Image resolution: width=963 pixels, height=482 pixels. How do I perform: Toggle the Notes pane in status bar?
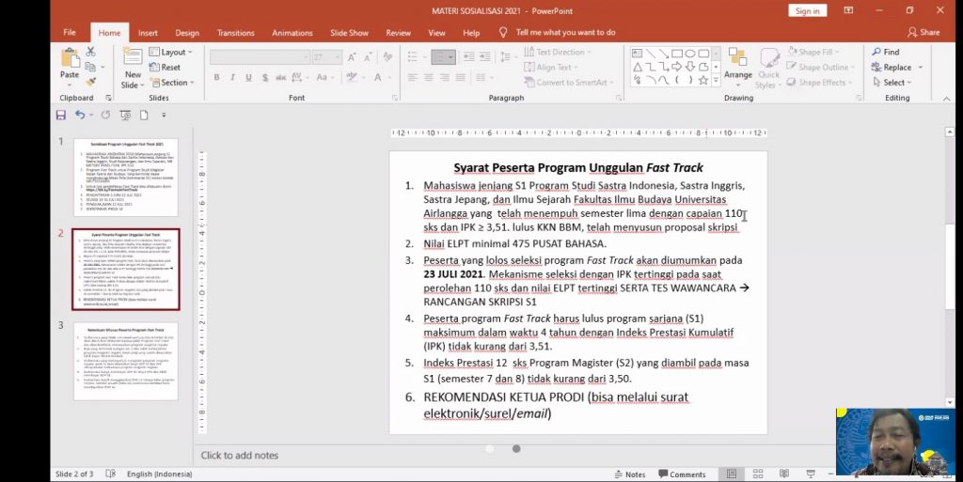[x=629, y=474]
